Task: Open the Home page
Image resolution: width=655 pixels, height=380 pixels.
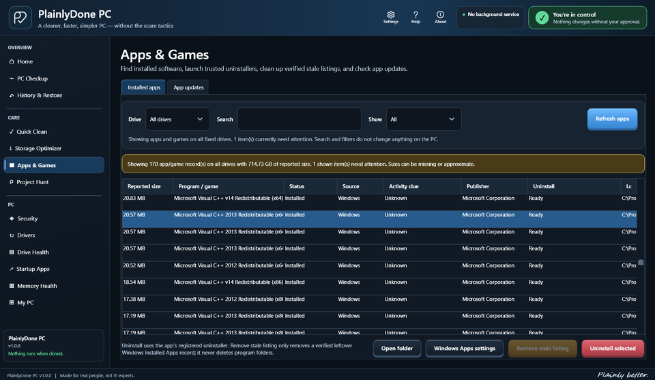Action: click(x=54, y=61)
